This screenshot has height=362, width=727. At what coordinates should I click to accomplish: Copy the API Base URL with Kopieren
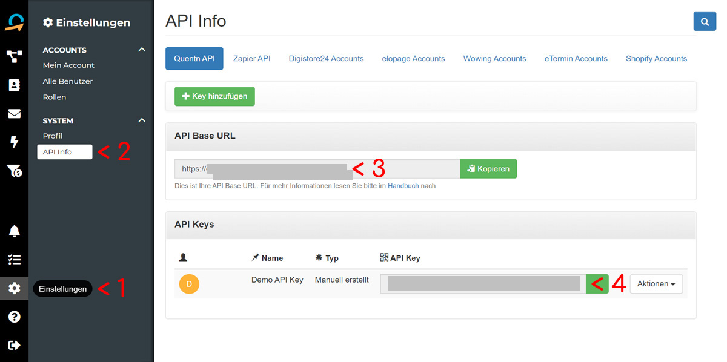[488, 168]
